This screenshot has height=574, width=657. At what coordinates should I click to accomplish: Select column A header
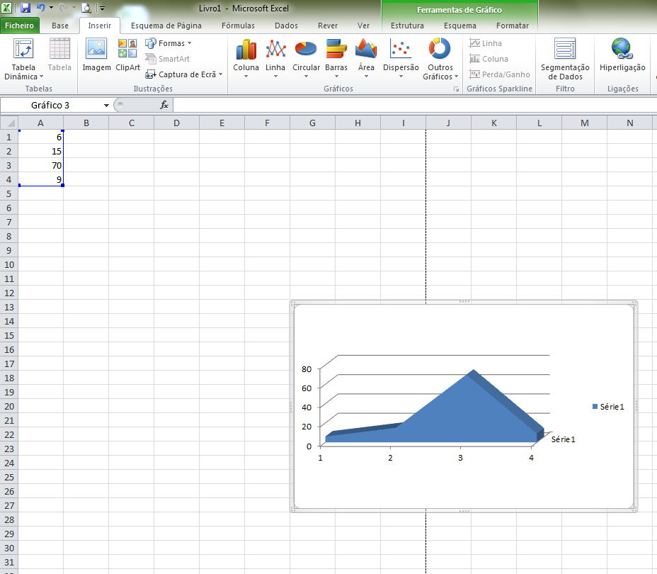click(x=40, y=123)
